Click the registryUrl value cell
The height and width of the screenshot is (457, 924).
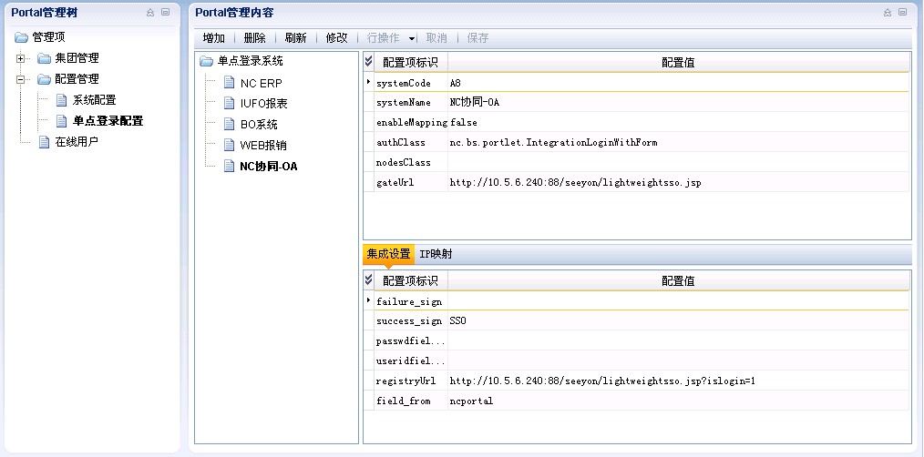678,381
